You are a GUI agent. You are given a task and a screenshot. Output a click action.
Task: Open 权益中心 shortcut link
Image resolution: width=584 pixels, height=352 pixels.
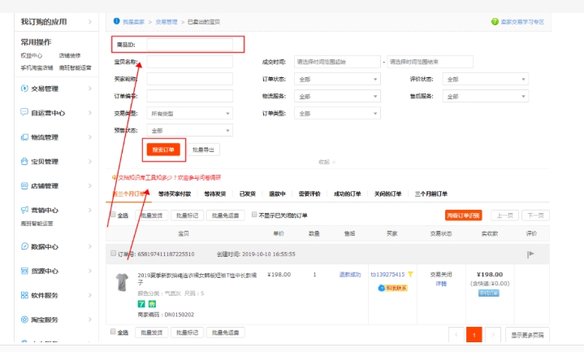32,55
